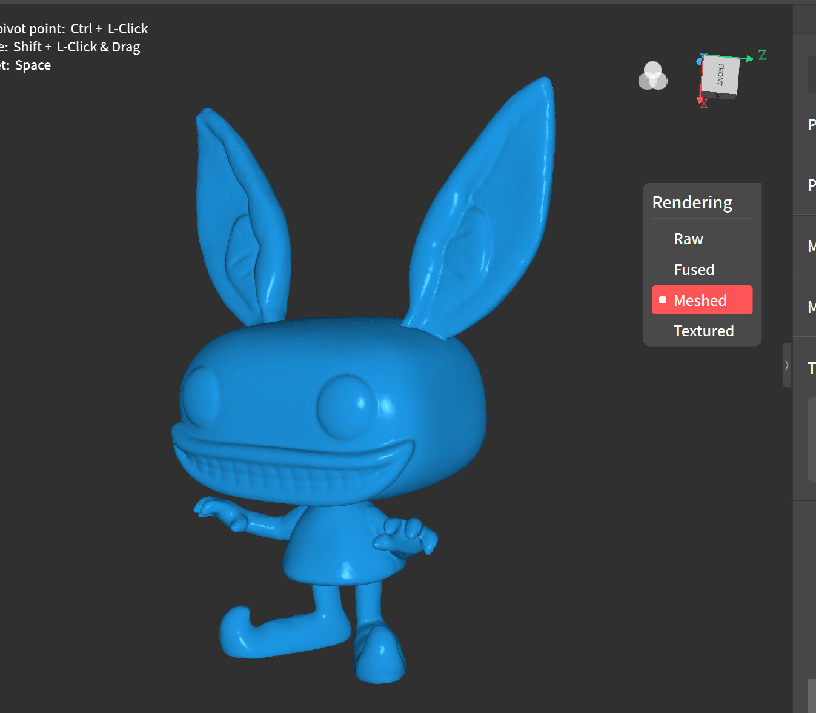Viewport: 816px width, 713px height.
Task: Click the red X axis label on the gizmo
Action: click(x=704, y=105)
